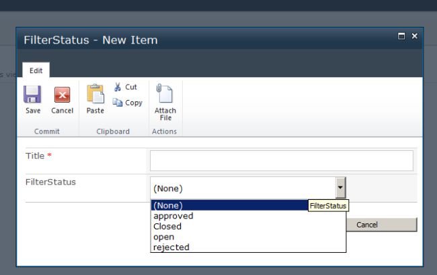Click the Save icon in the ribbon
This screenshot has width=437, height=275.
[33, 95]
